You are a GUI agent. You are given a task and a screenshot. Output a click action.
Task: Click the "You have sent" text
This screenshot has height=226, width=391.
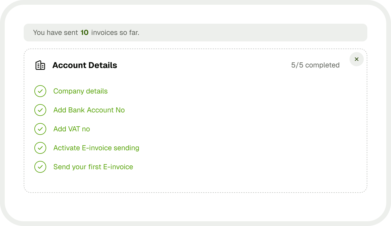pos(56,33)
